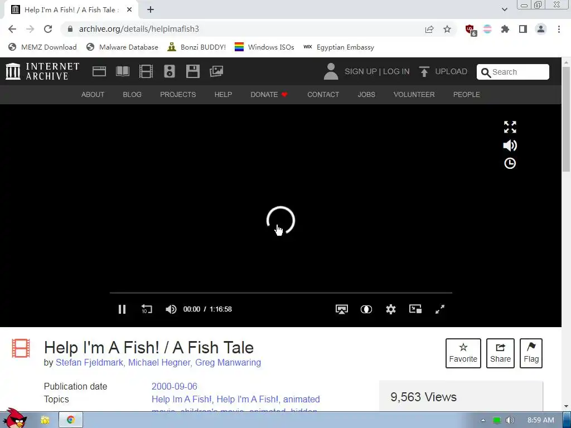Open the MEMZ Download bookmark
The image size is (571, 428).
(42, 47)
